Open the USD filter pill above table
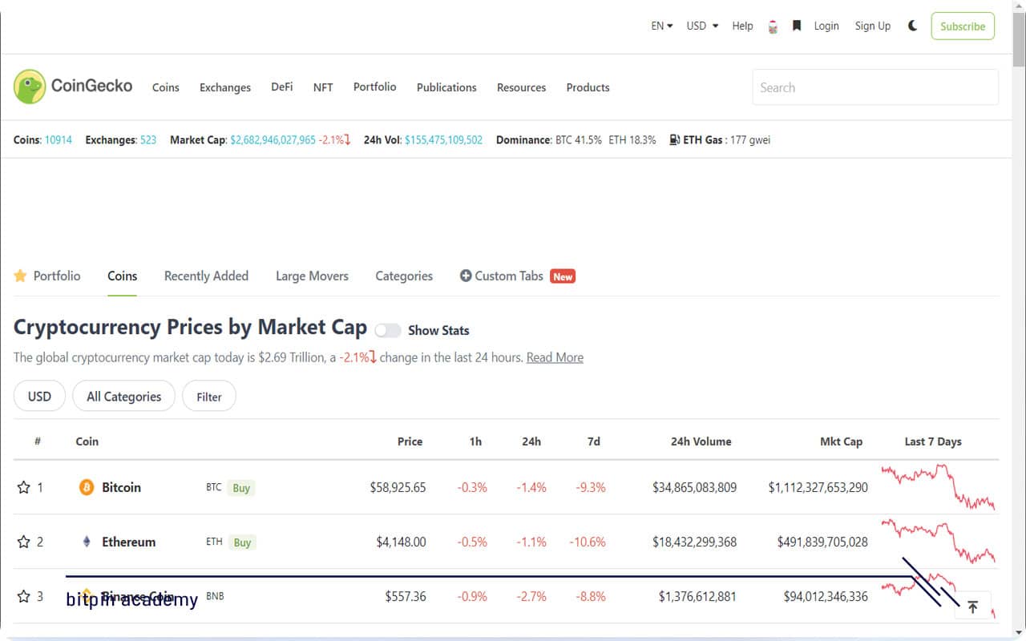 (x=39, y=396)
